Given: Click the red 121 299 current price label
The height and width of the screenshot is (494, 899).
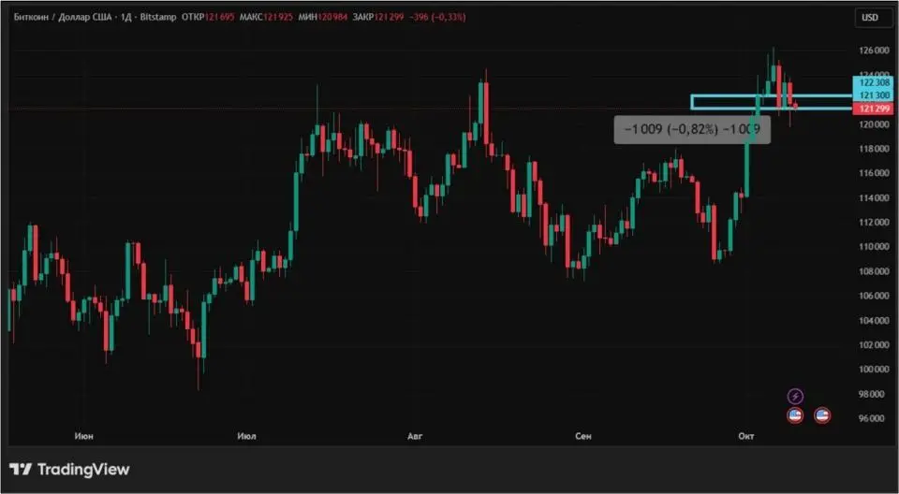Looking at the screenshot, I should [x=871, y=109].
